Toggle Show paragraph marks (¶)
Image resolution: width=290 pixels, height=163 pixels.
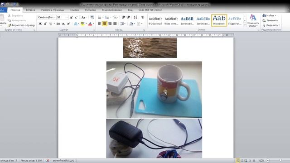point(142,17)
